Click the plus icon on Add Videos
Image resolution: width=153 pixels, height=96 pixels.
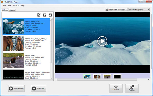coord(11,88)
